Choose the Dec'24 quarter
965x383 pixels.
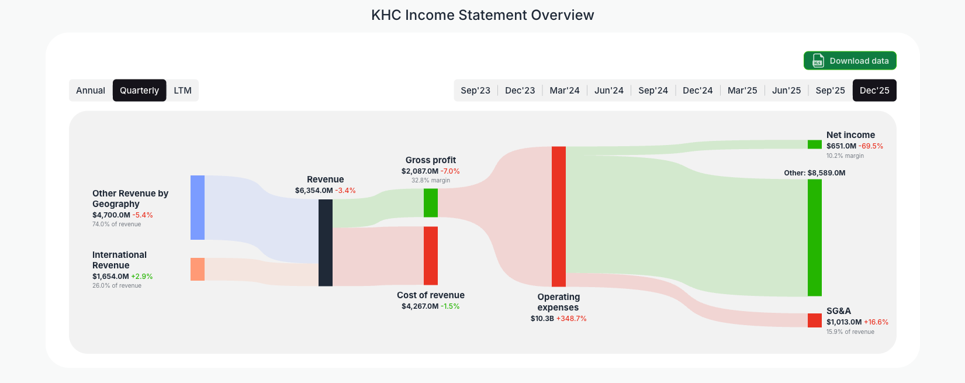[697, 90]
